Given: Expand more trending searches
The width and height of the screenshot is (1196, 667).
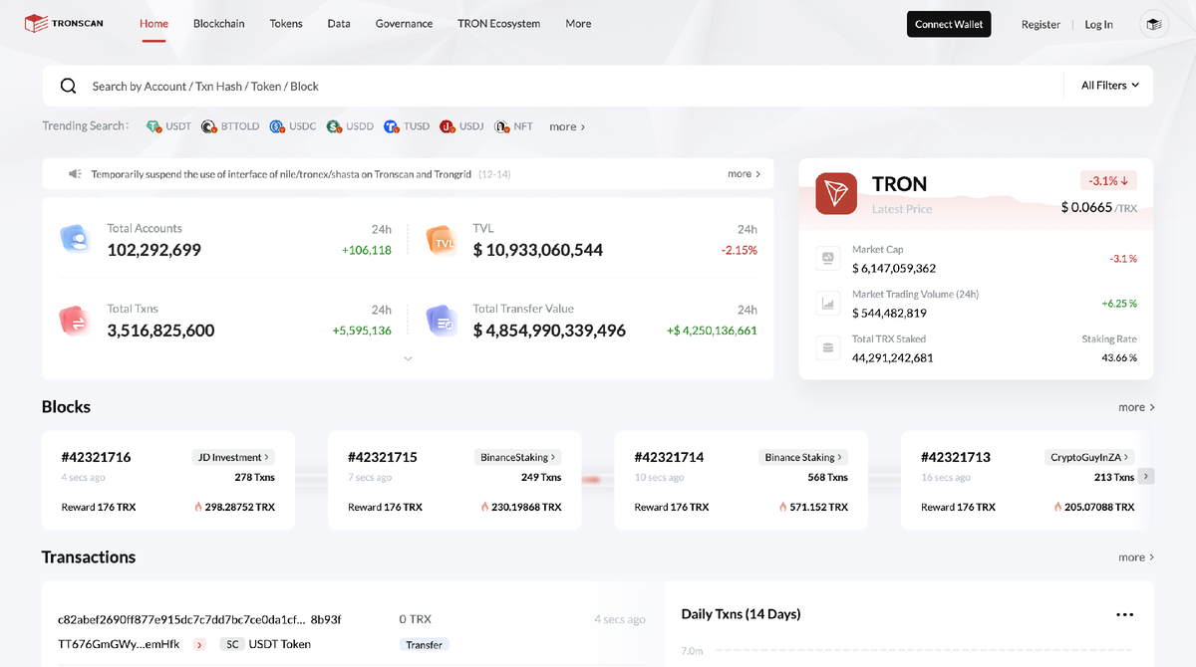Looking at the screenshot, I should [567, 126].
